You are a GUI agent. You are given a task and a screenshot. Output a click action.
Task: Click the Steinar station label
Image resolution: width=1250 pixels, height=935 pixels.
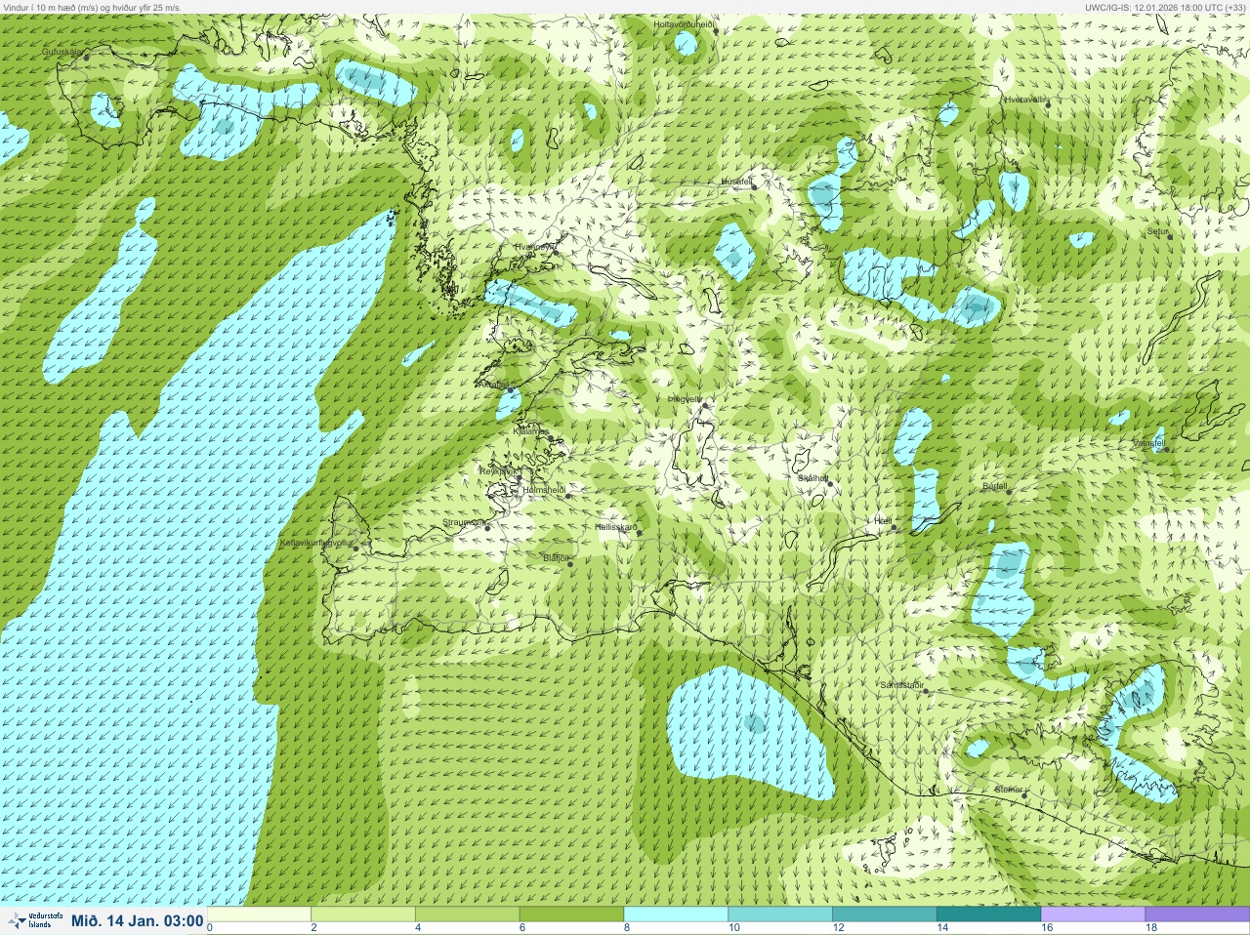(x=1009, y=790)
